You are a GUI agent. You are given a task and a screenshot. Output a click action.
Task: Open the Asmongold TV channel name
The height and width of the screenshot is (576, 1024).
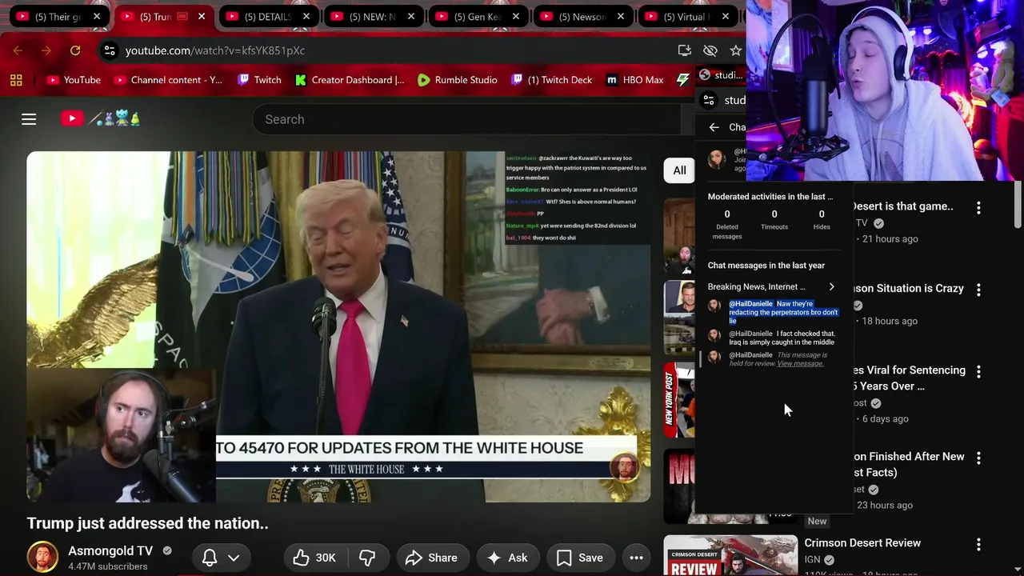(110, 551)
